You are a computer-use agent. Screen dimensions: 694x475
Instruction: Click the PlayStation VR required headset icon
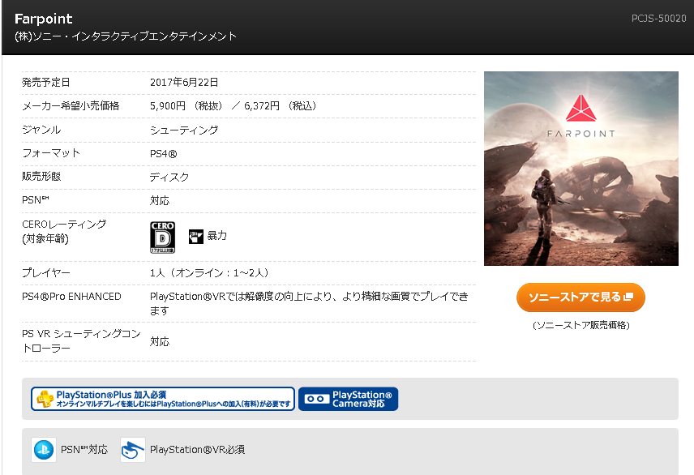[133, 450]
